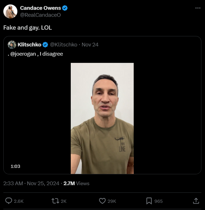Click the 2:33 AM Nov 25, 2024 timestamp
Screen dimensions: 205x210
pos(31,183)
